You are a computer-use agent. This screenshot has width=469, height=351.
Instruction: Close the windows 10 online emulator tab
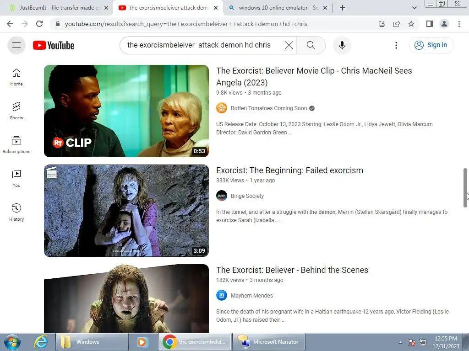(325, 8)
